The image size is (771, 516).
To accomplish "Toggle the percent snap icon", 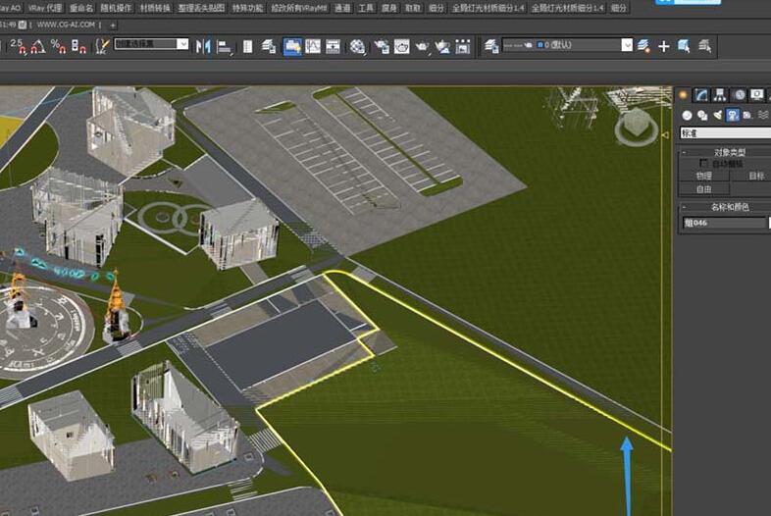I will 57,46.
